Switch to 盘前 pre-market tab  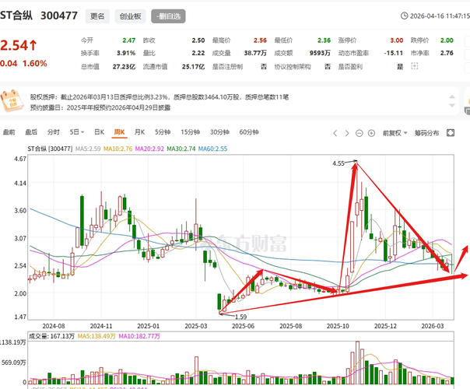(x=9, y=132)
